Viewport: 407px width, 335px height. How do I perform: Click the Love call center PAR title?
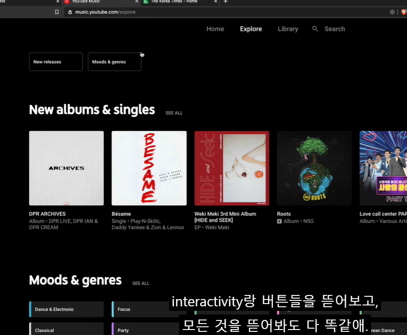point(383,214)
